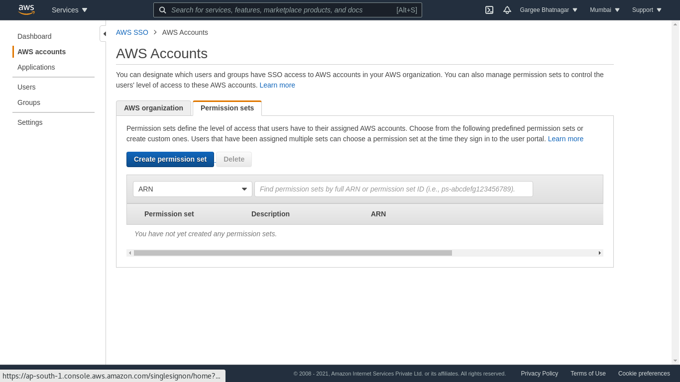Focus the find permission sets field
The width and height of the screenshot is (680, 382).
click(x=393, y=189)
